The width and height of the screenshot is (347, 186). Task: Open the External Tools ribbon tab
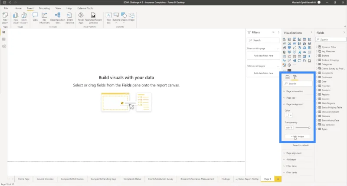(x=85, y=8)
